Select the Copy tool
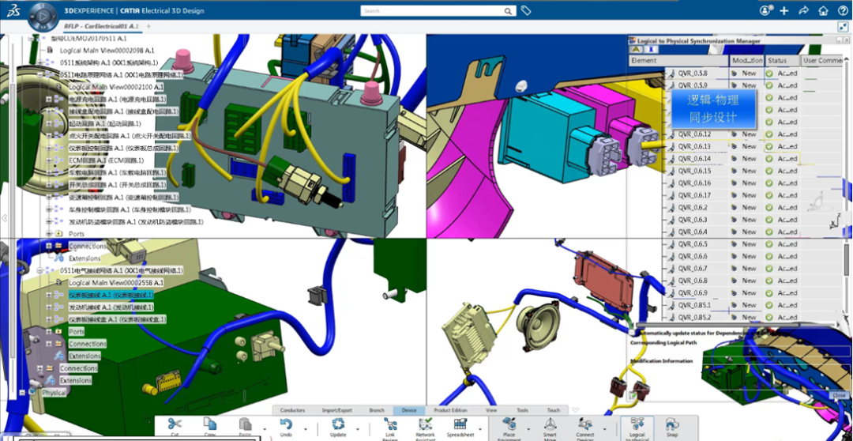Viewport: 853px width, 441px height. click(210, 426)
